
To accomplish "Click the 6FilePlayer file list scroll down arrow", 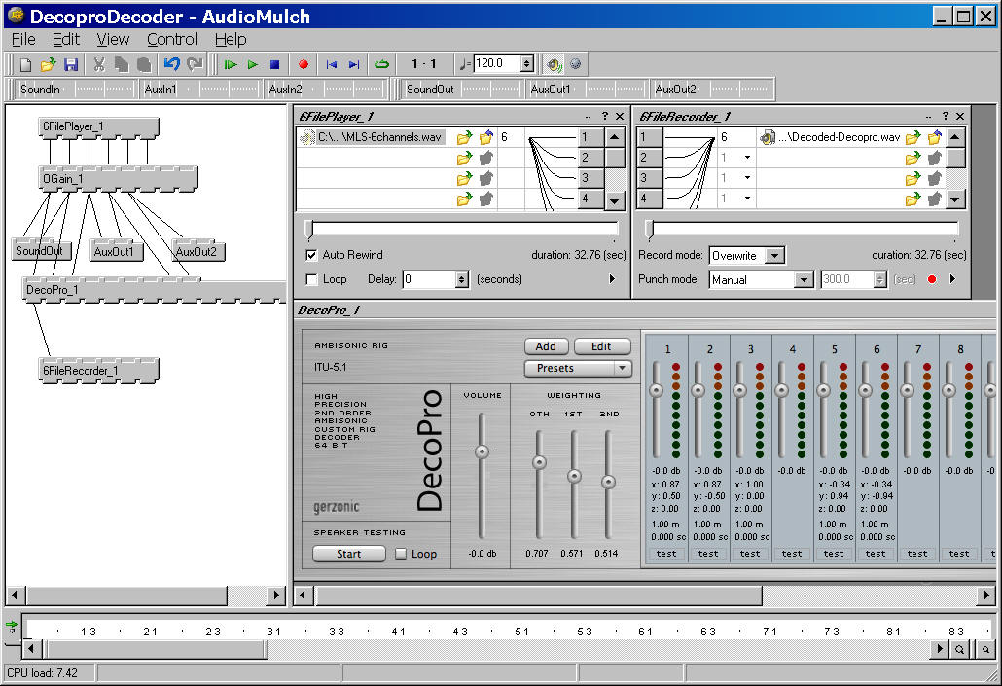I will [614, 200].
